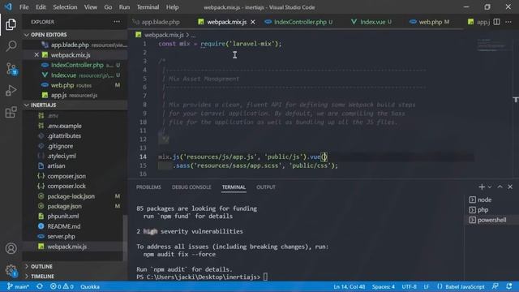Go to line via Ln 14, Col 48

tap(350, 286)
